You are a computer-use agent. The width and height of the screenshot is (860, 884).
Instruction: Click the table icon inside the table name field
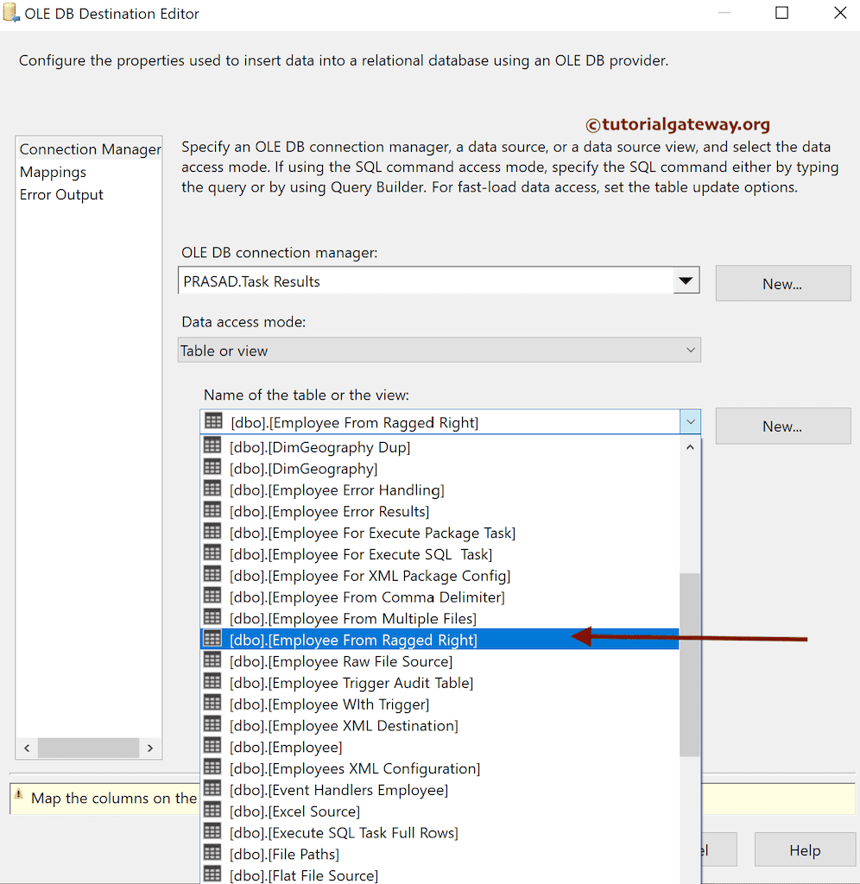pos(212,420)
